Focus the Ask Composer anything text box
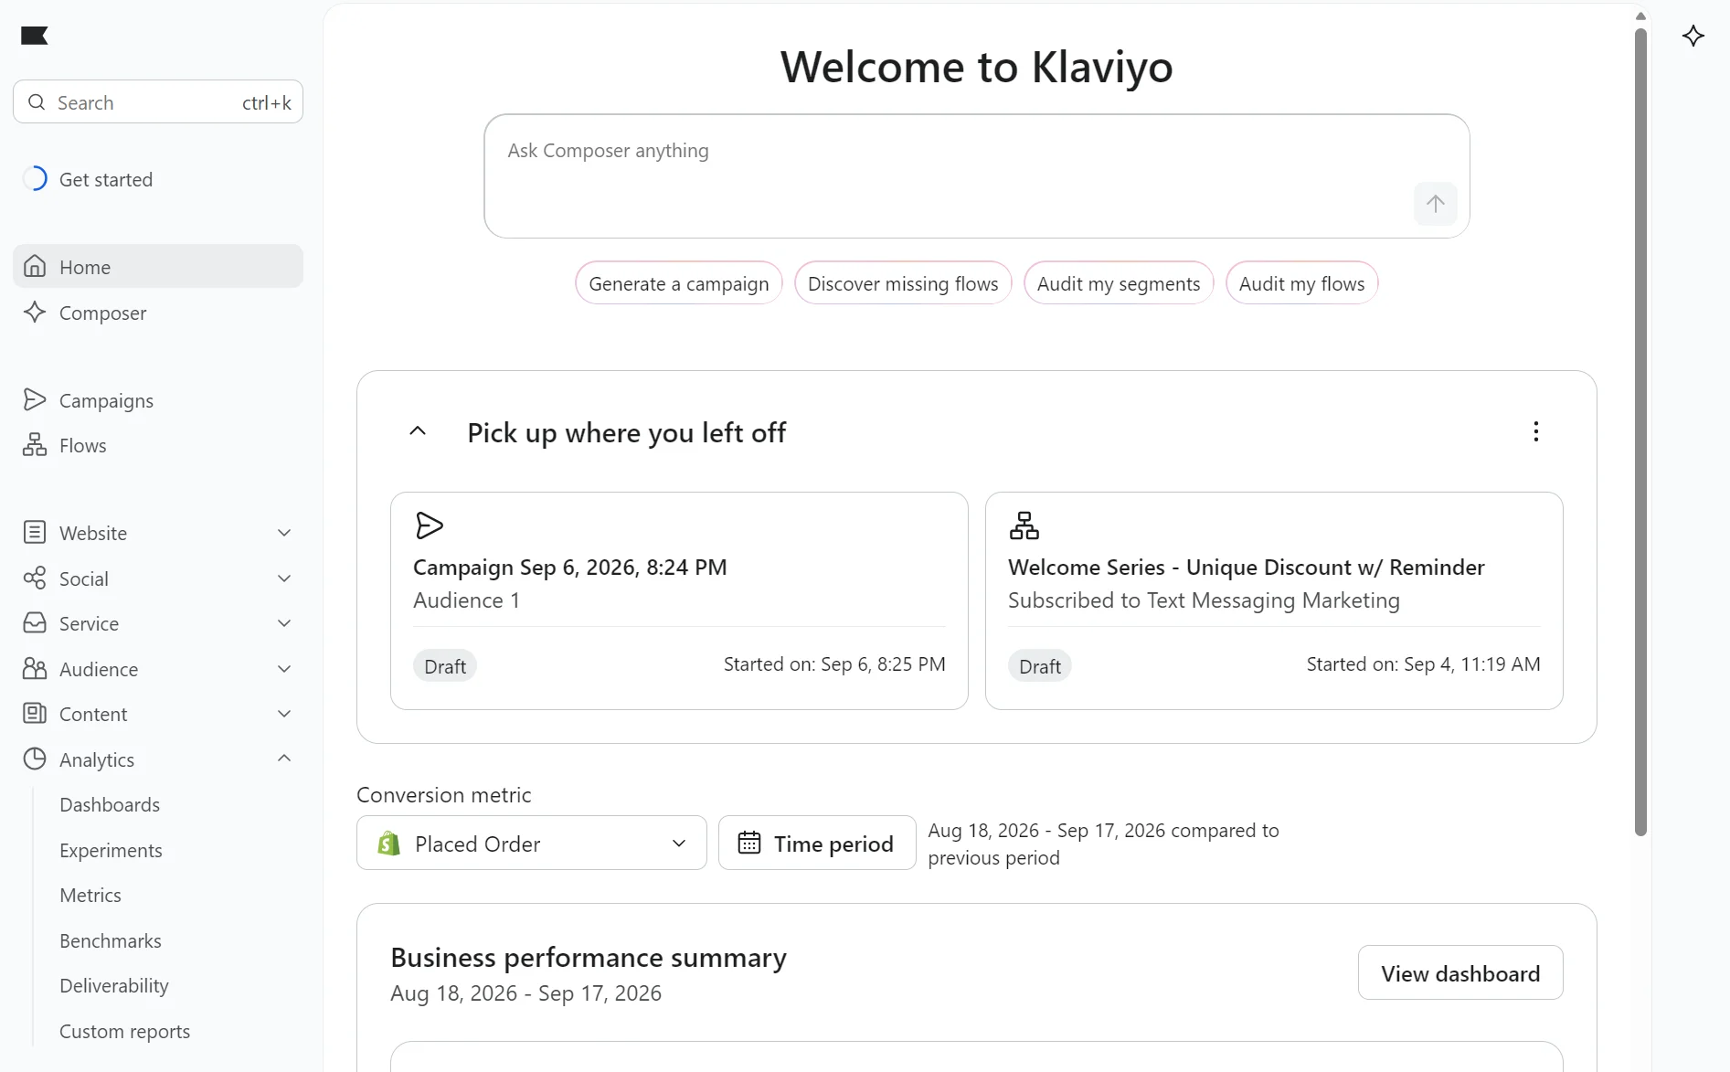Viewport: 1730px width, 1072px height. [x=977, y=176]
